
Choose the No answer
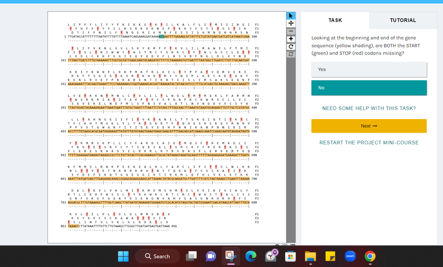coord(369,88)
